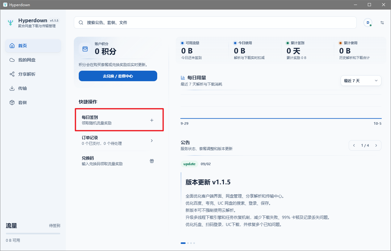Click the 可用流量 stat card

[x=202, y=51]
